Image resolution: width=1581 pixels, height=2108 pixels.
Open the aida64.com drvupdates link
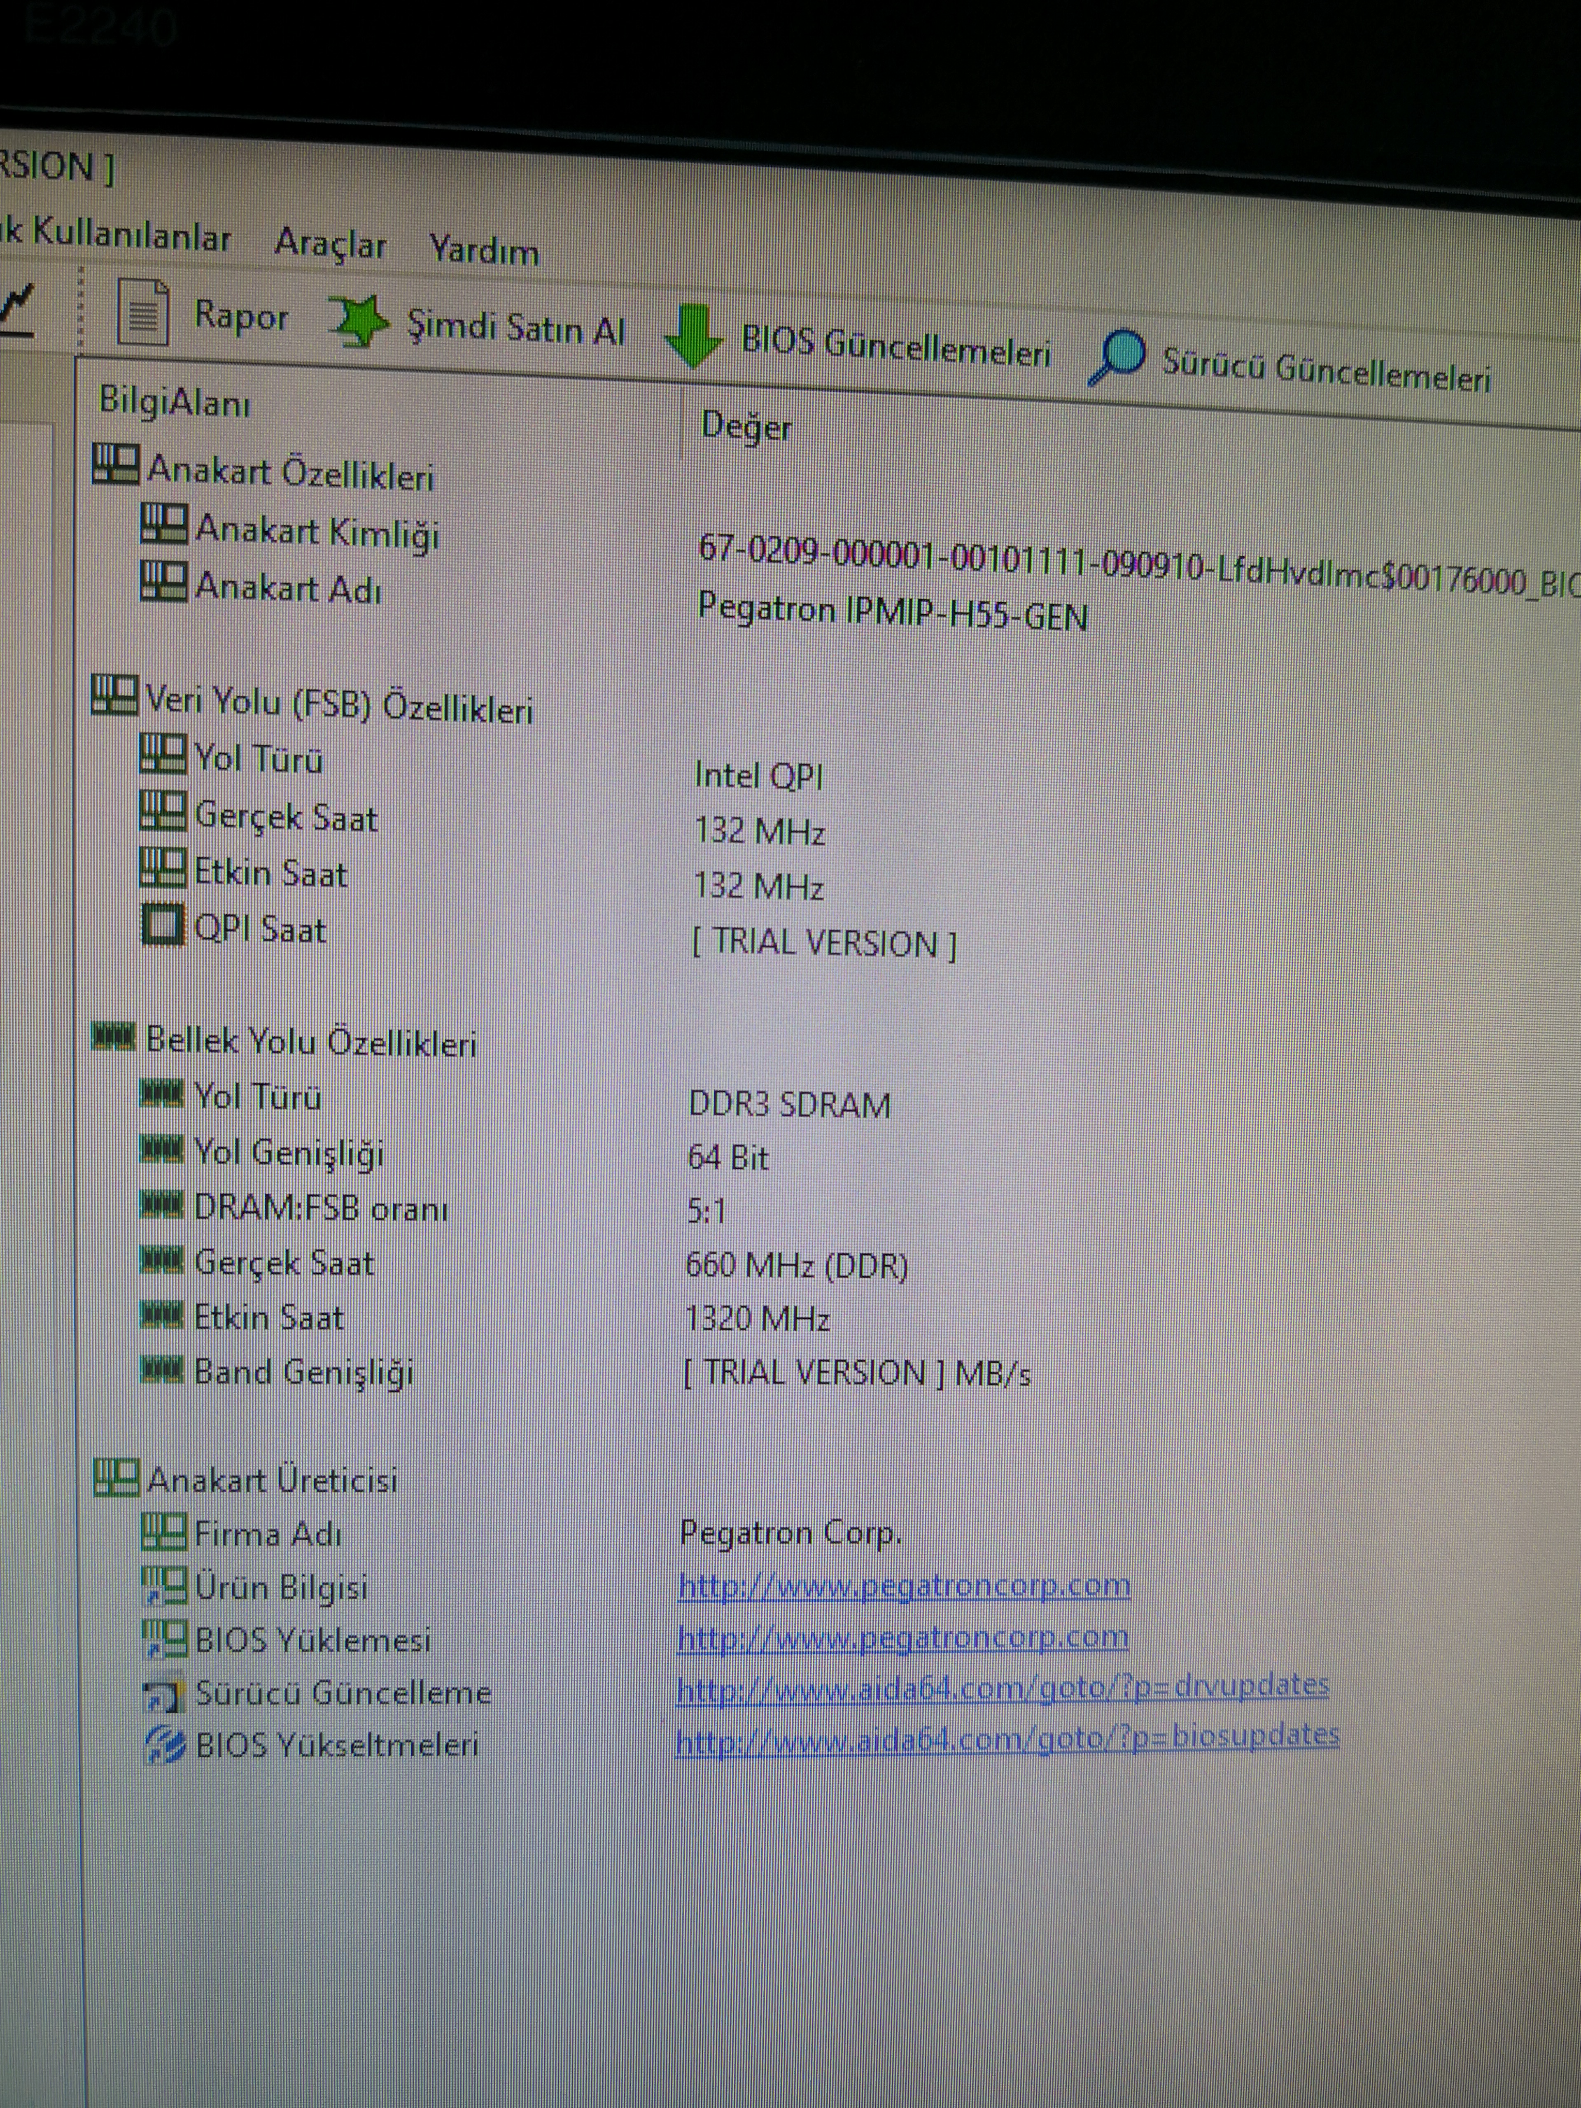[1003, 1687]
